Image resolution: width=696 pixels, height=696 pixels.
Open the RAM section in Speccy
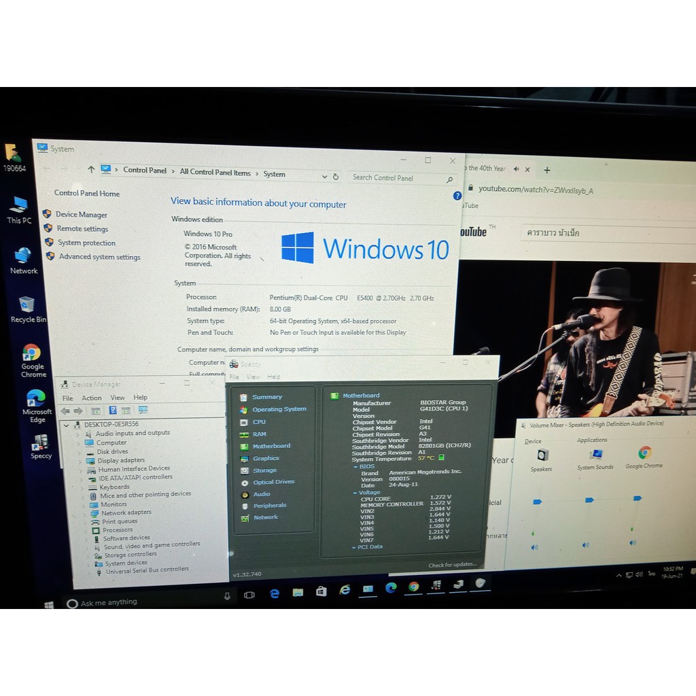259,434
